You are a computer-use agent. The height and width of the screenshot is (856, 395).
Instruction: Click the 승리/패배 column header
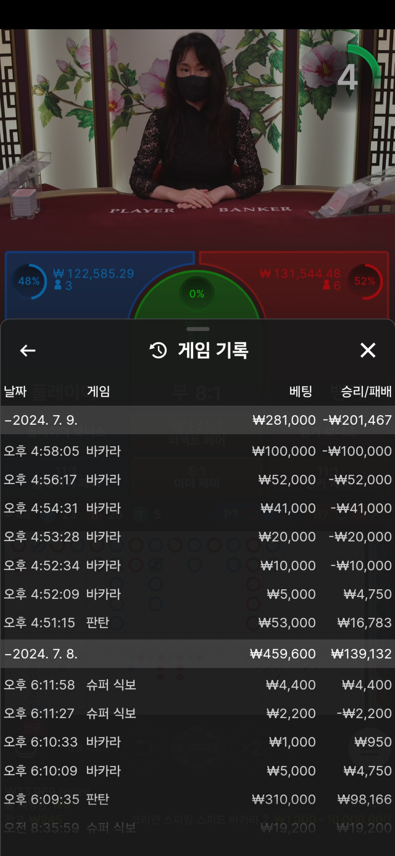(x=366, y=392)
